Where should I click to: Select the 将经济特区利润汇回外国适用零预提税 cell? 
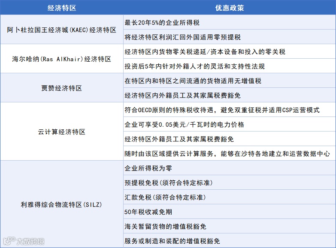230,37
